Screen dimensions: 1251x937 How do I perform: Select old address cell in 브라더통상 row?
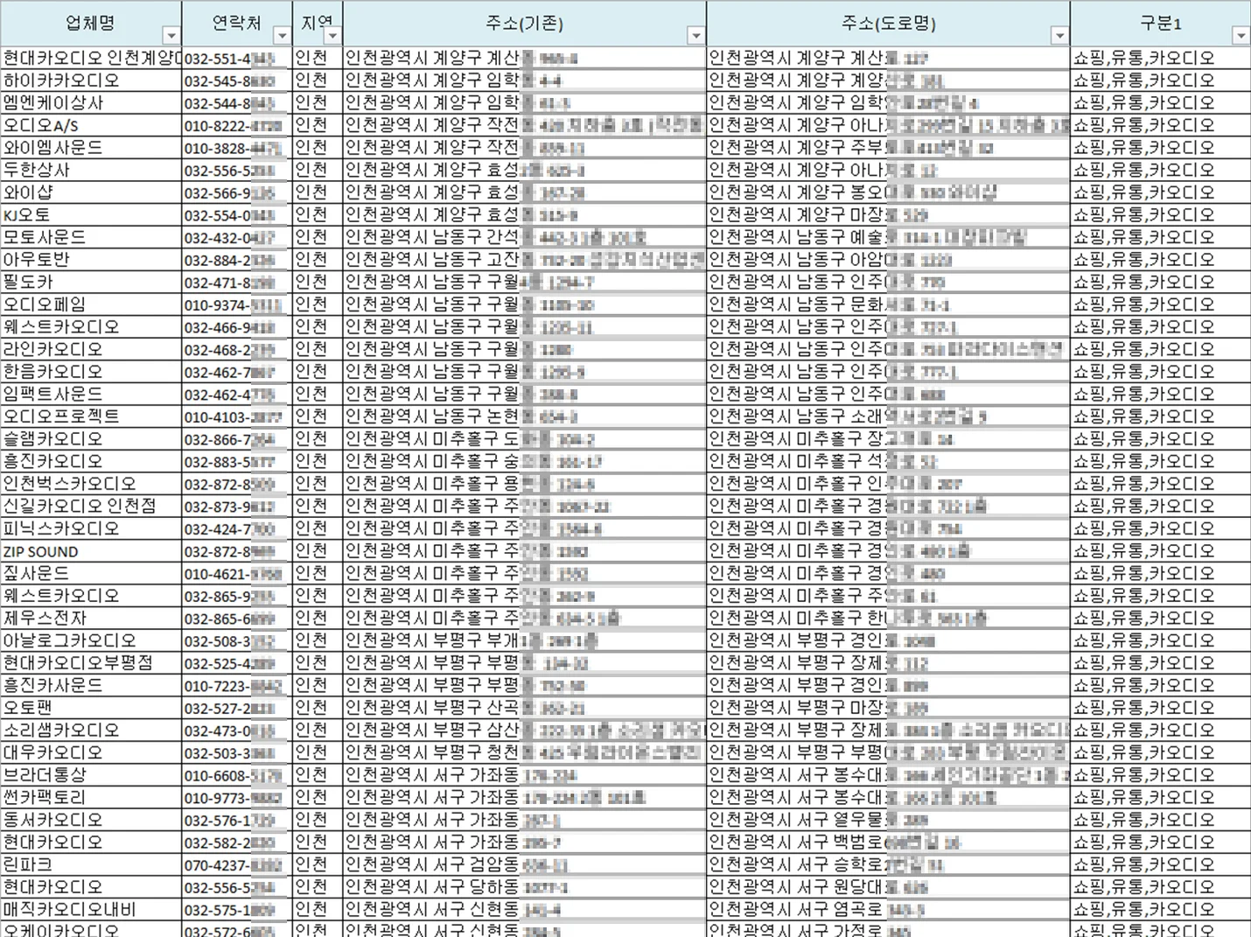[x=525, y=776]
